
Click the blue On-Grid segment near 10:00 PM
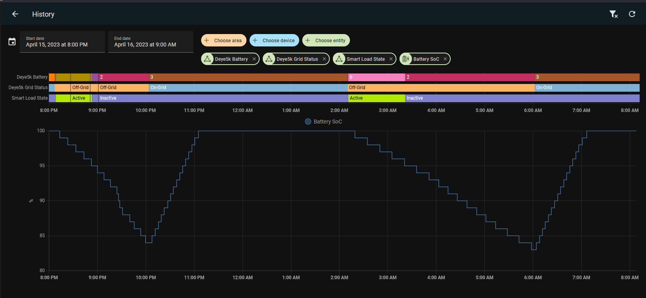248,88
